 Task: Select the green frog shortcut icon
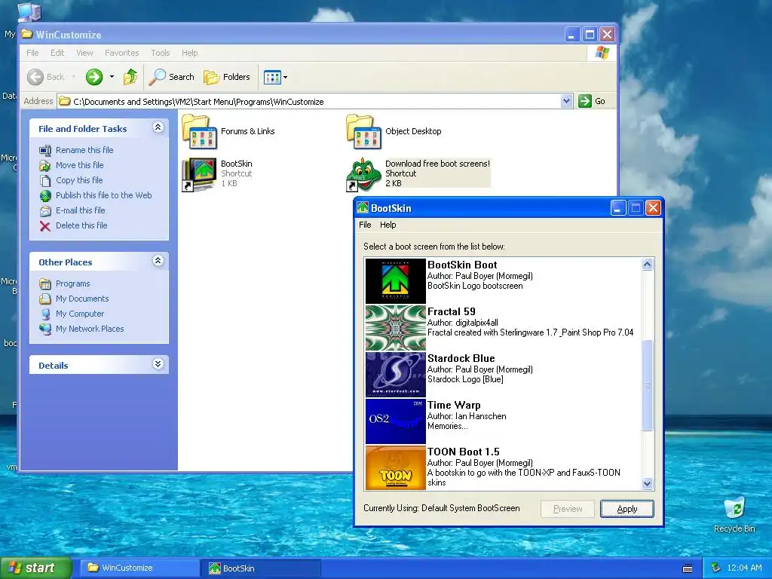(x=364, y=174)
